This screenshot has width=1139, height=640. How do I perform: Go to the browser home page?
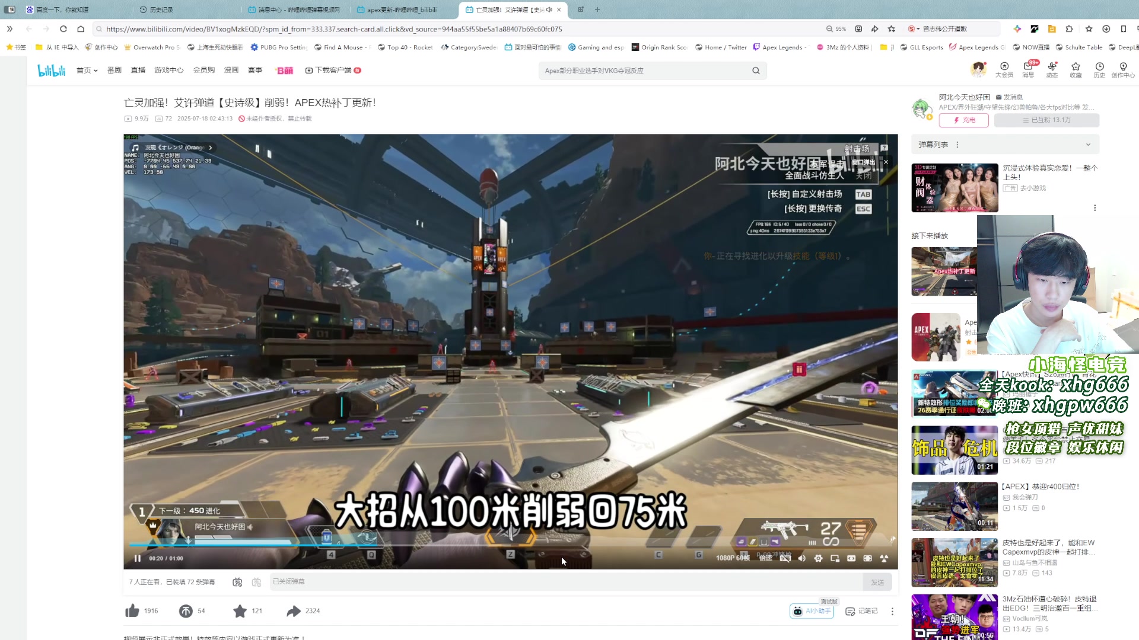[x=81, y=29]
